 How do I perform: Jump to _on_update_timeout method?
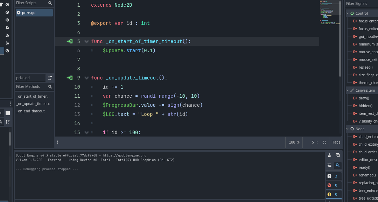(33, 104)
